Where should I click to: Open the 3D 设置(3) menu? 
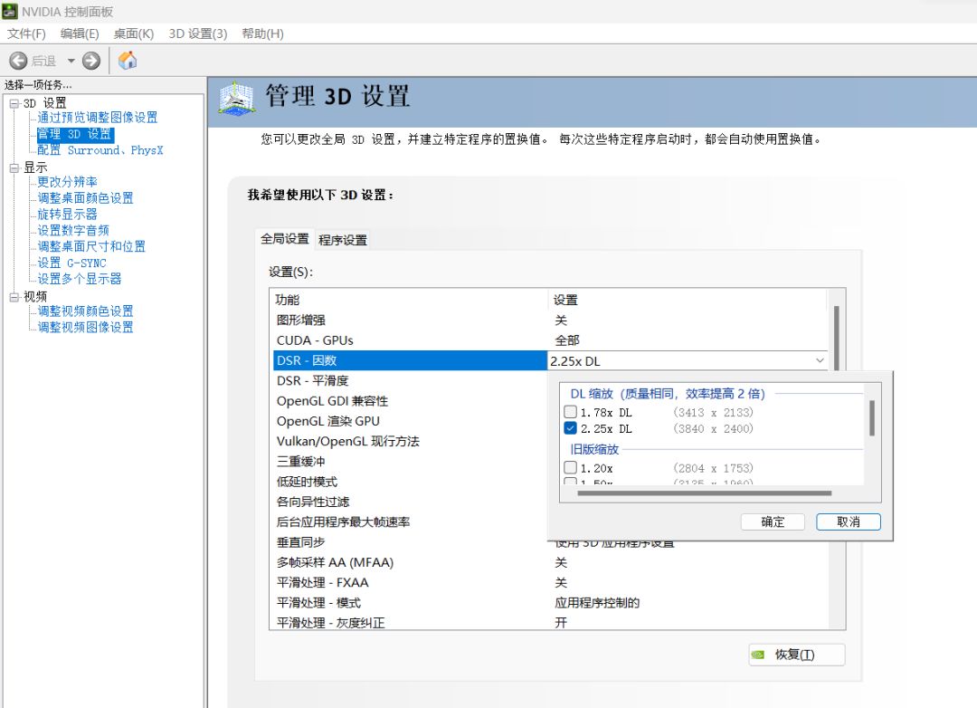(197, 33)
